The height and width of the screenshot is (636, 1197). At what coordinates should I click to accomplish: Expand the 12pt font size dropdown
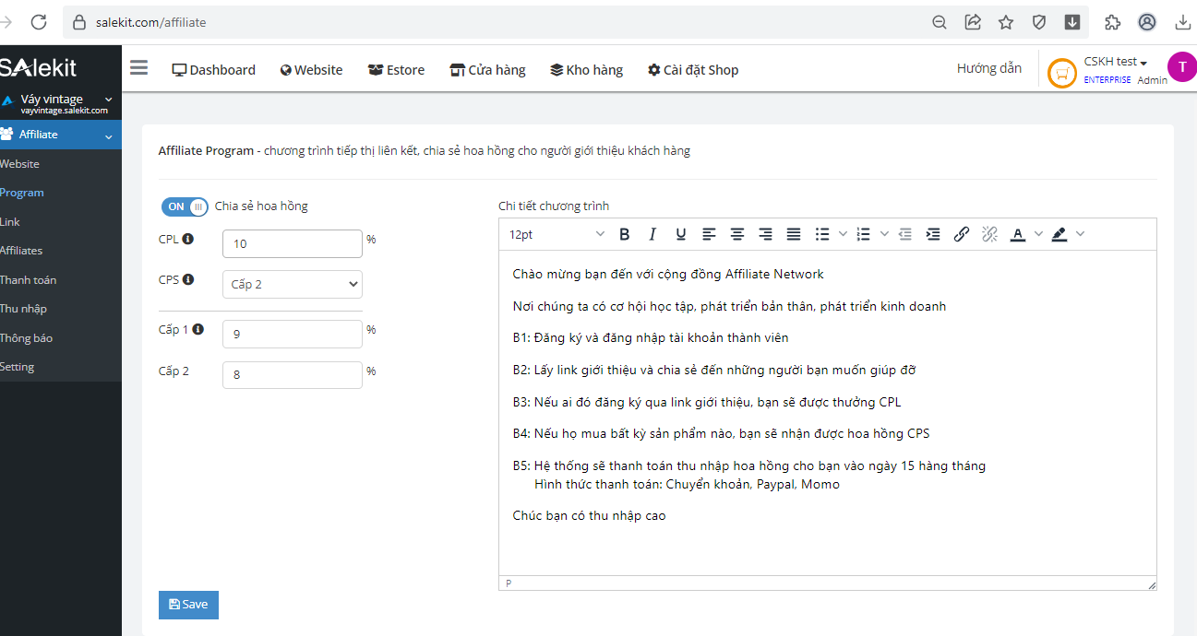click(557, 234)
